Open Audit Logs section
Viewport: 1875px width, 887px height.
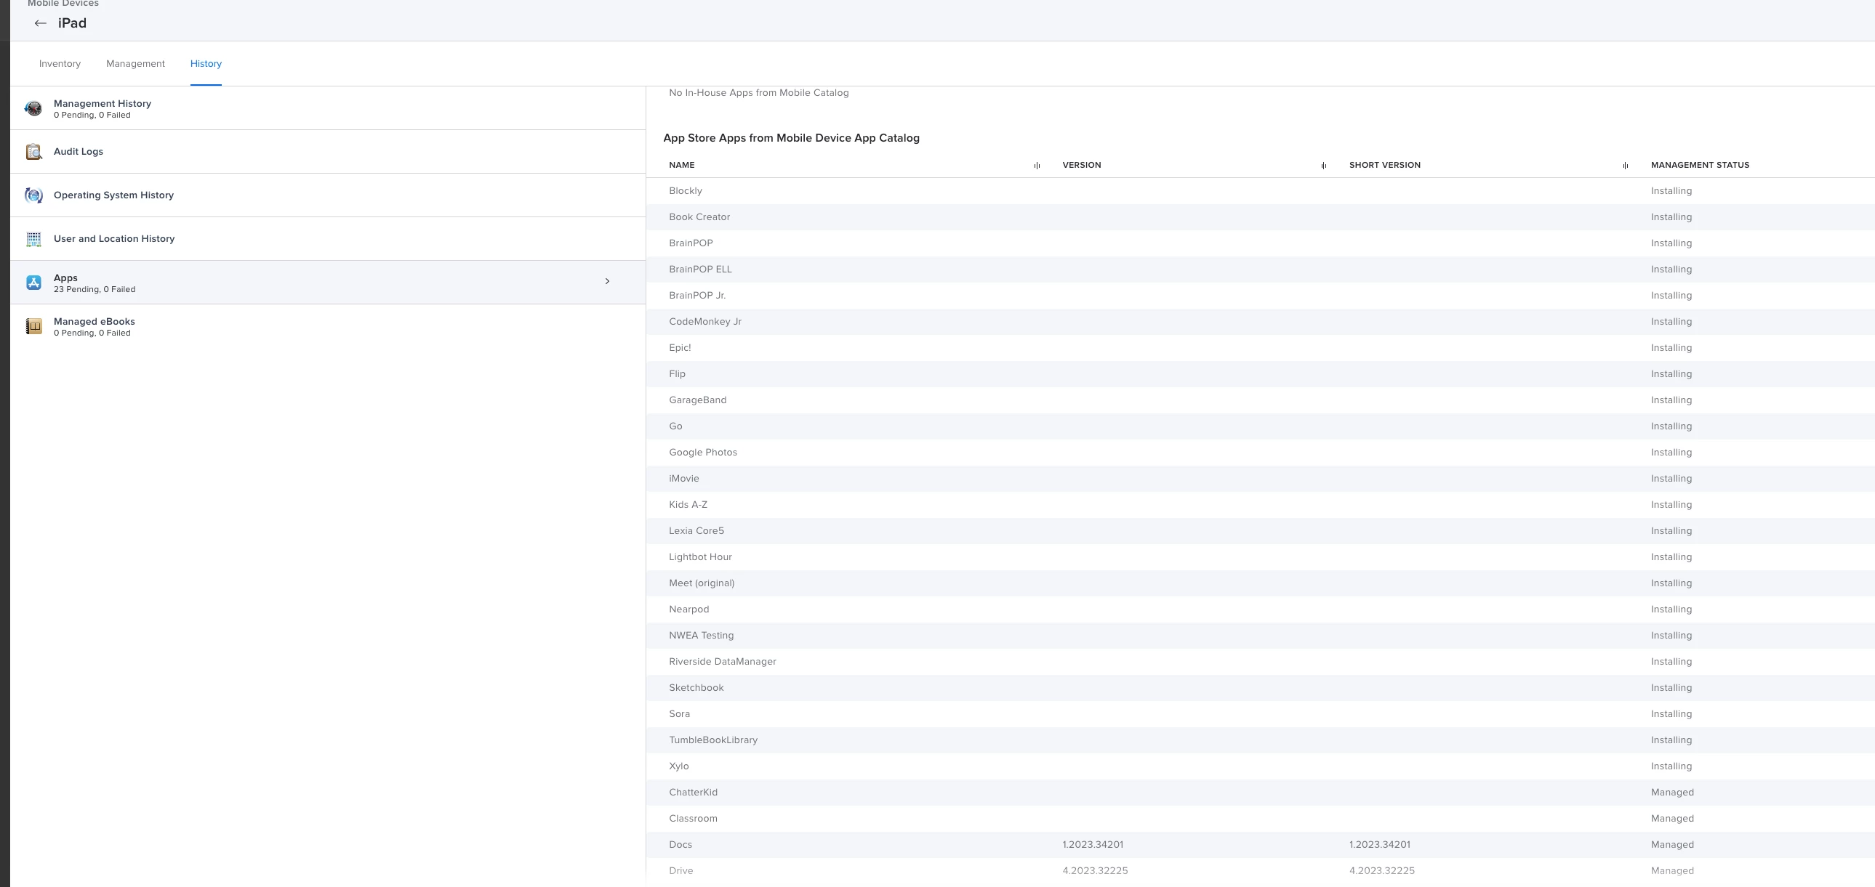point(328,152)
